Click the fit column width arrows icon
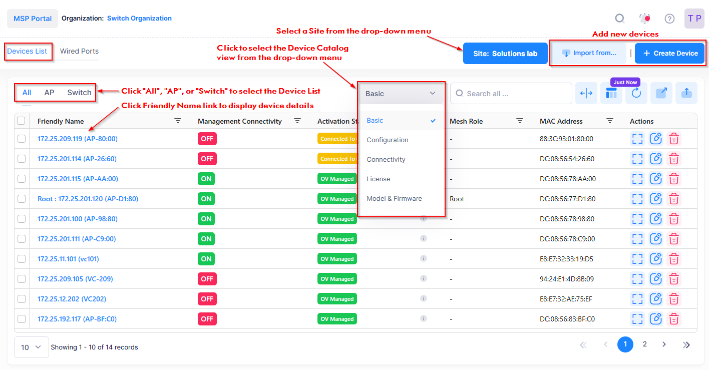Viewport: 709px width, 370px height. click(586, 93)
